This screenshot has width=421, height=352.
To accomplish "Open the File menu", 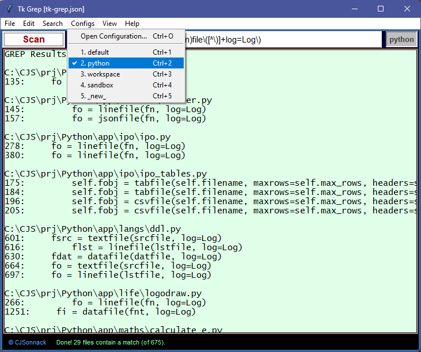I will point(10,24).
